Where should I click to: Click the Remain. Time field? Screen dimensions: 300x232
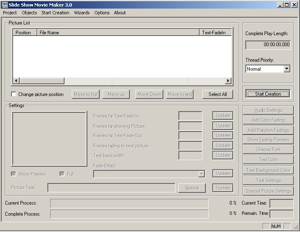click(282, 214)
